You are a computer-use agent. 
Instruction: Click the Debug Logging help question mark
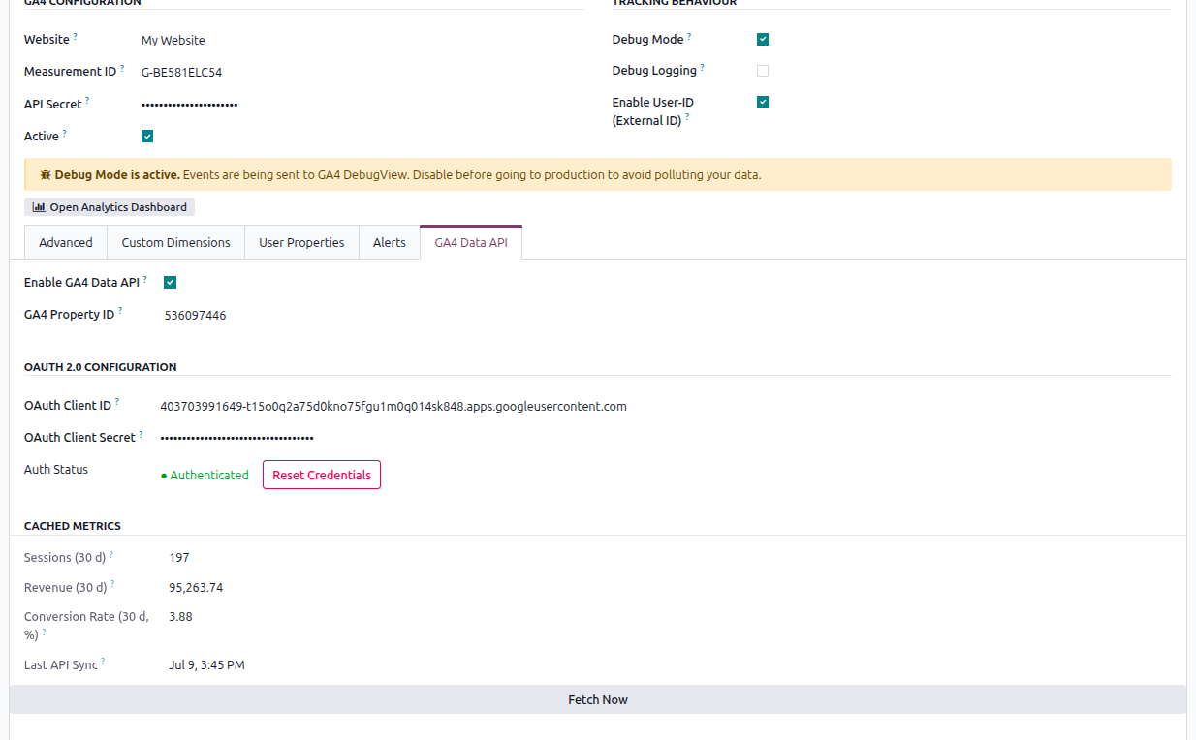coord(702,67)
